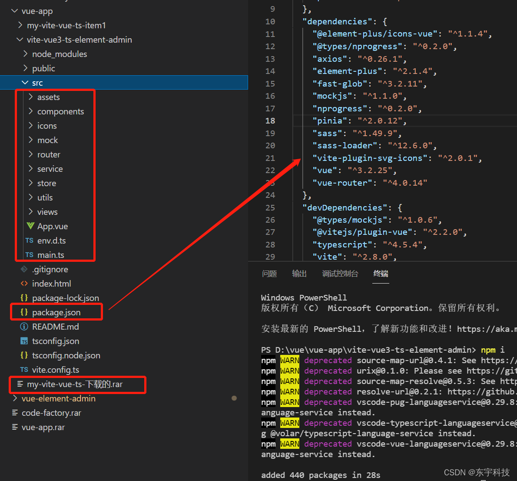The image size is (517, 481).
Task: Expand the components folder chevron
Action: pos(31,111)
